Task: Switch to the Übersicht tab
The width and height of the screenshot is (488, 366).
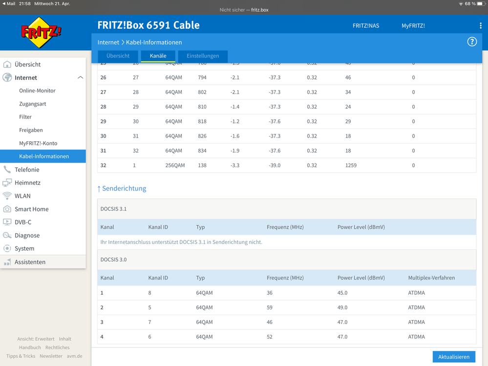Action: [118, 56]
